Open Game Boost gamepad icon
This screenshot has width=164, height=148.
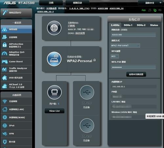[5, 62]
